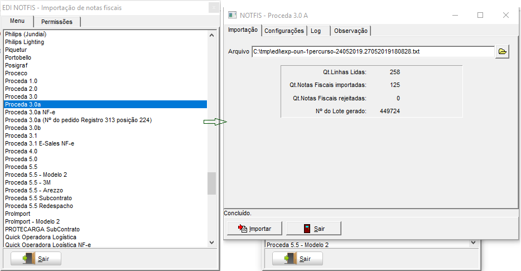Select Proceda 5.5 Redespacho in the list
Image resolution: width=521 pixels, height=271 pixels.
pyautogui.click(x=105, y=206)
